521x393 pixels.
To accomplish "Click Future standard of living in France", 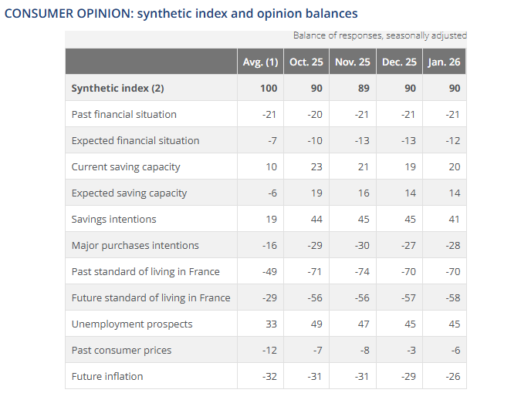I will click(x=151, y=297).
